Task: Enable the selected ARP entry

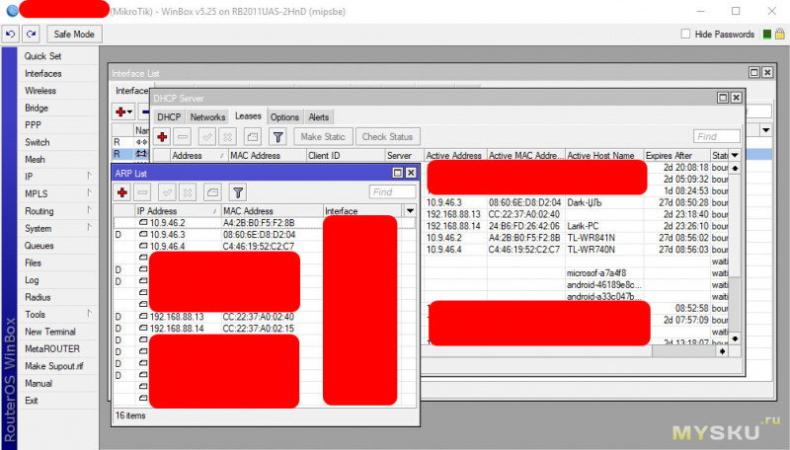Action: pyautogui.click(x=167, y=192)
